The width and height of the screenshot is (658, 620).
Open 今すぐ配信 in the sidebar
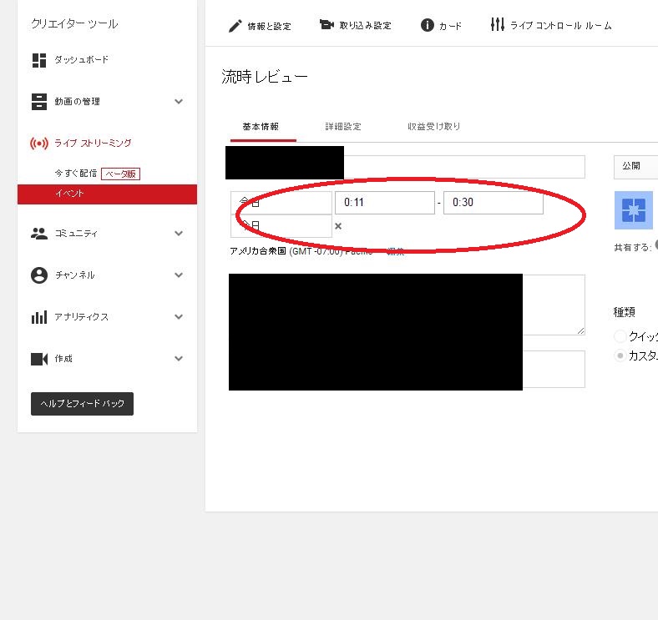76,174
